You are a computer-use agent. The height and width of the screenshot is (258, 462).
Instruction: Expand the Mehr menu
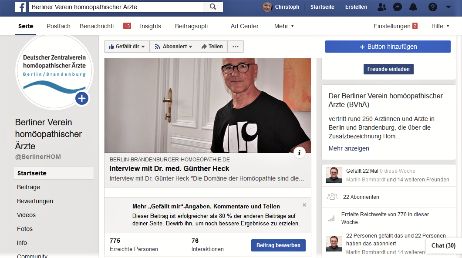(284, 26)
